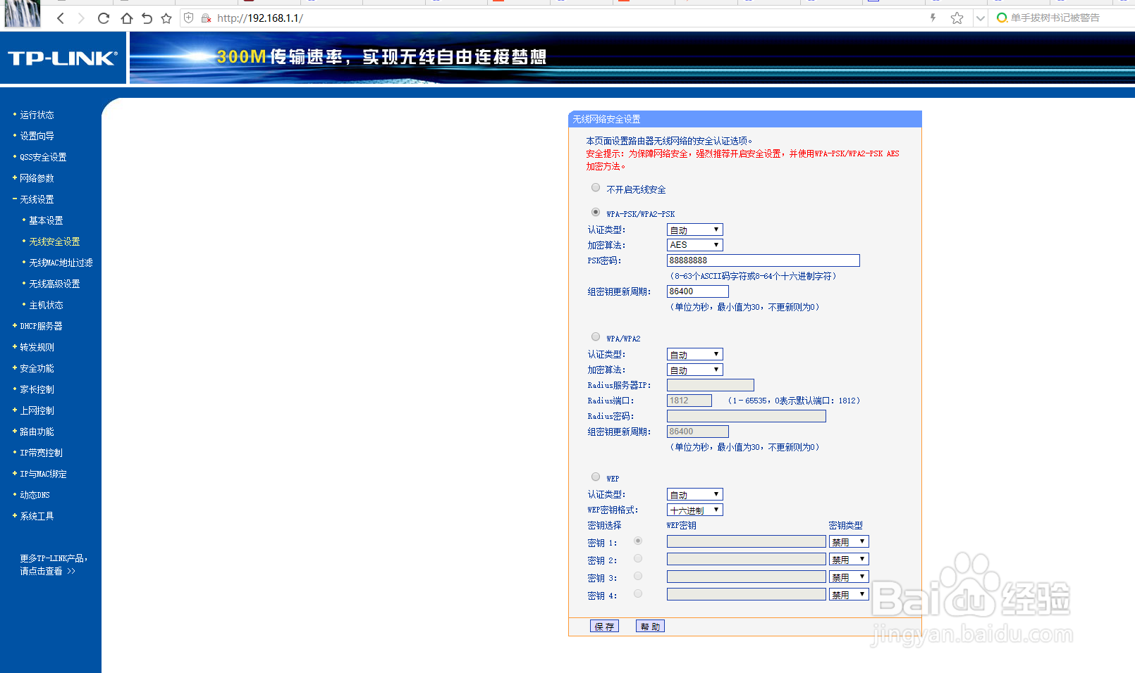
Task: Click the TP-LINK logo
Action: coord(63,58)
